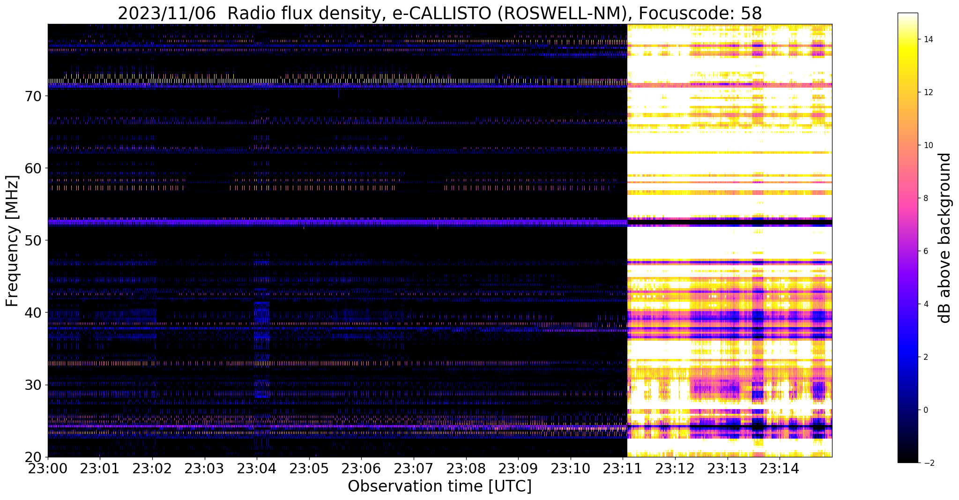Screen dimensions: 959x500
Task: Click the 23:12 time tick label
Action: pyautogui.click(x=675, y=469)
